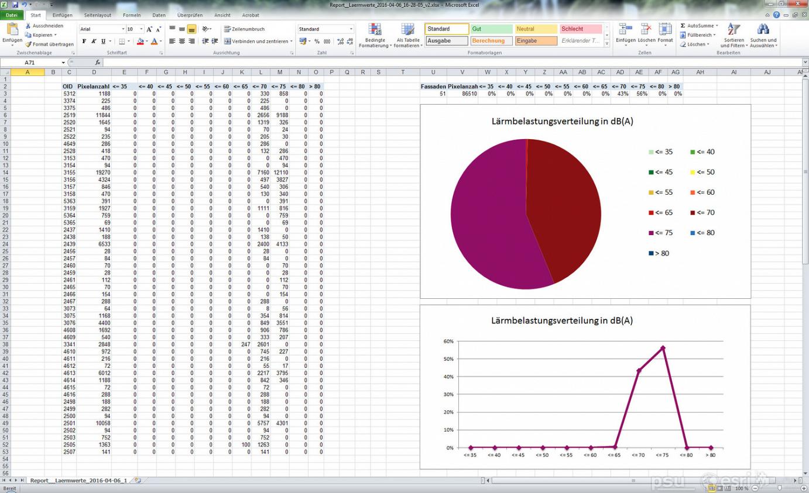Decrease font size with small A icon
The height and width of the screenshot is (493, 809).
(159, 29)
